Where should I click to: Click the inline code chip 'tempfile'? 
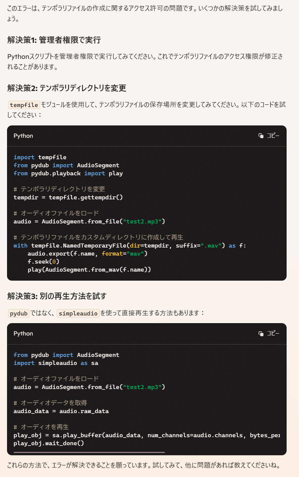[x=24, y=105]
